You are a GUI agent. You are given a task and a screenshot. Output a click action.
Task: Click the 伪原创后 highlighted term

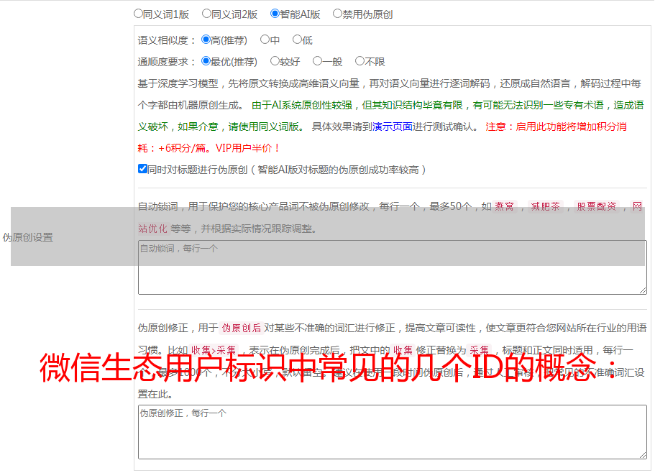click(242, 328)
